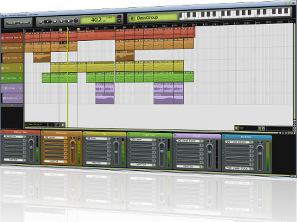The image size is (297, 222).
Task: Toggle mute dot on the Pad track
Action: [20, 68]
